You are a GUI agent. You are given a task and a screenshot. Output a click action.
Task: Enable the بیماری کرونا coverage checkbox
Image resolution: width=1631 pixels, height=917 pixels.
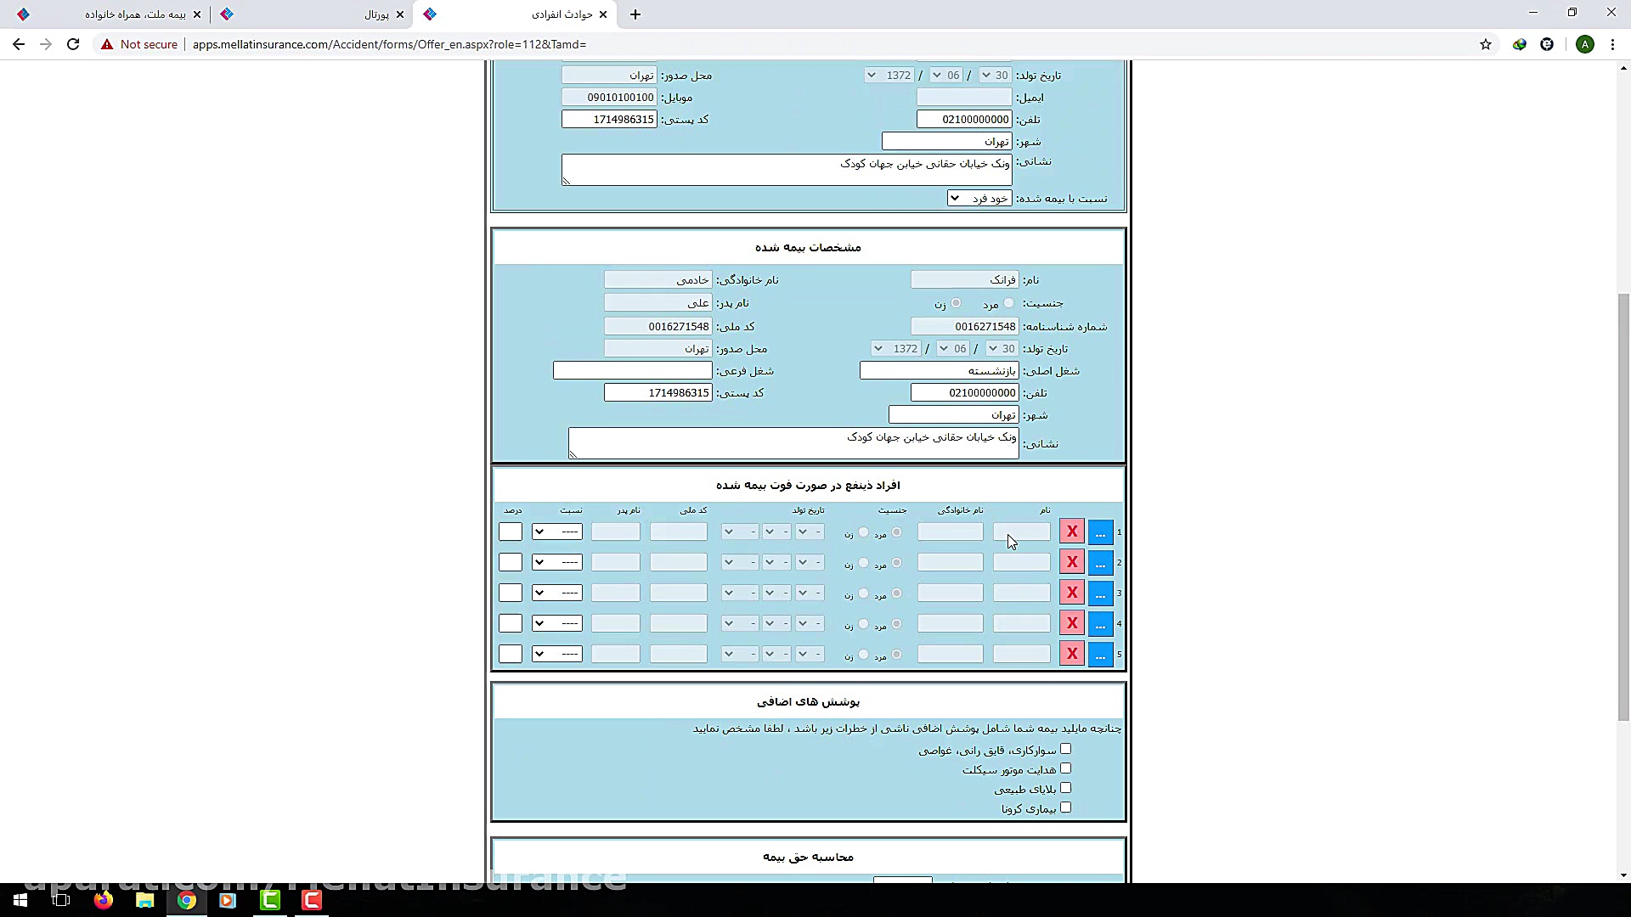1067,807
